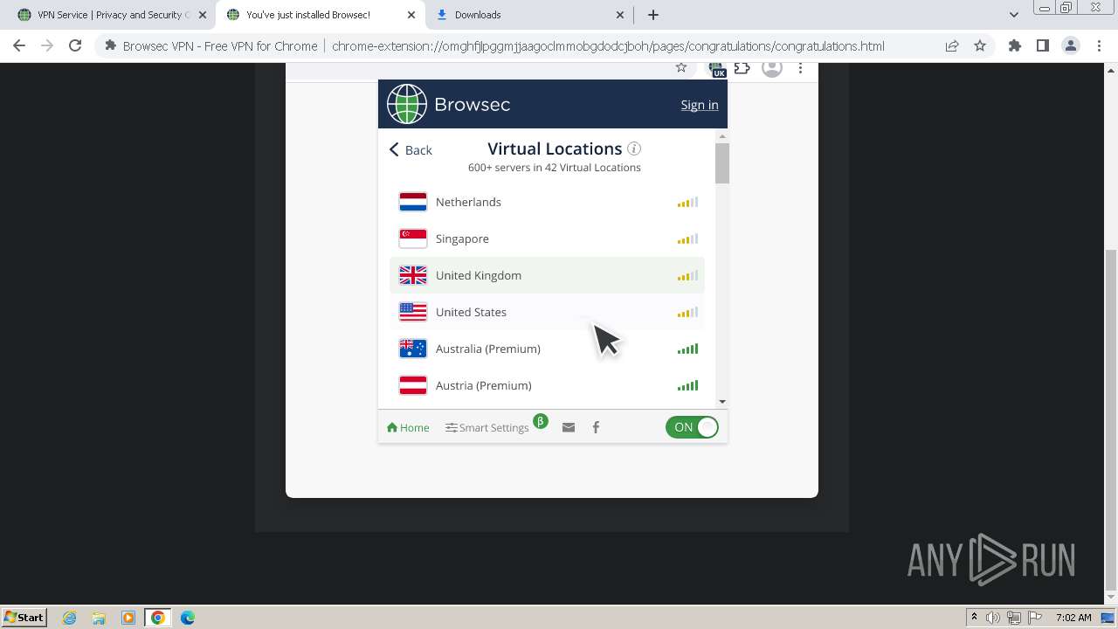
Task: Select Australia (Premium) location
Action: pyautogui.click(x=547, y=349)
